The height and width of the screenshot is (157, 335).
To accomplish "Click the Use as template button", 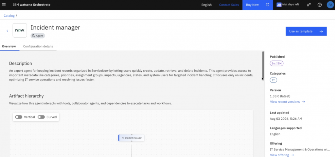I will coord(306,31).
